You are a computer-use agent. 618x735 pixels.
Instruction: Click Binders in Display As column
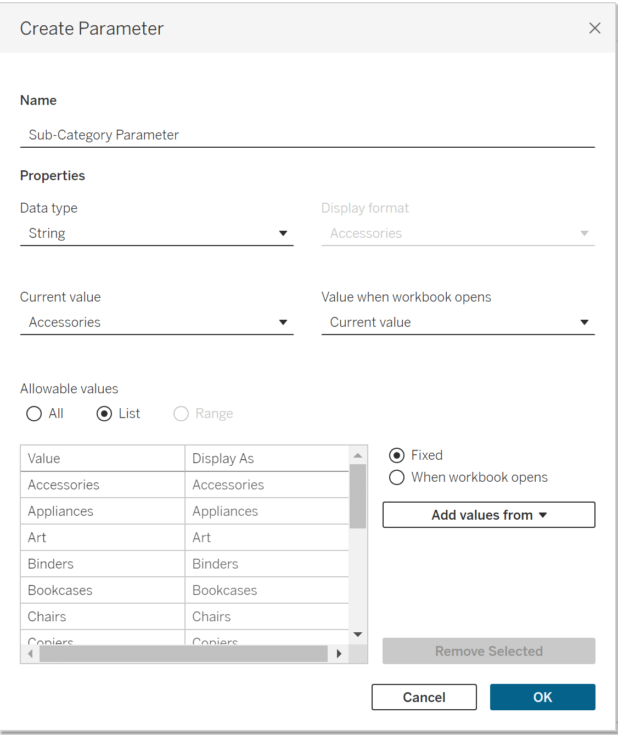point(267,564)
